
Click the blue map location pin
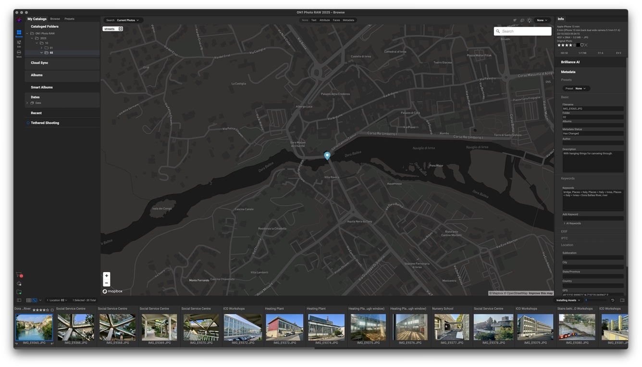(x=327, y=155)
